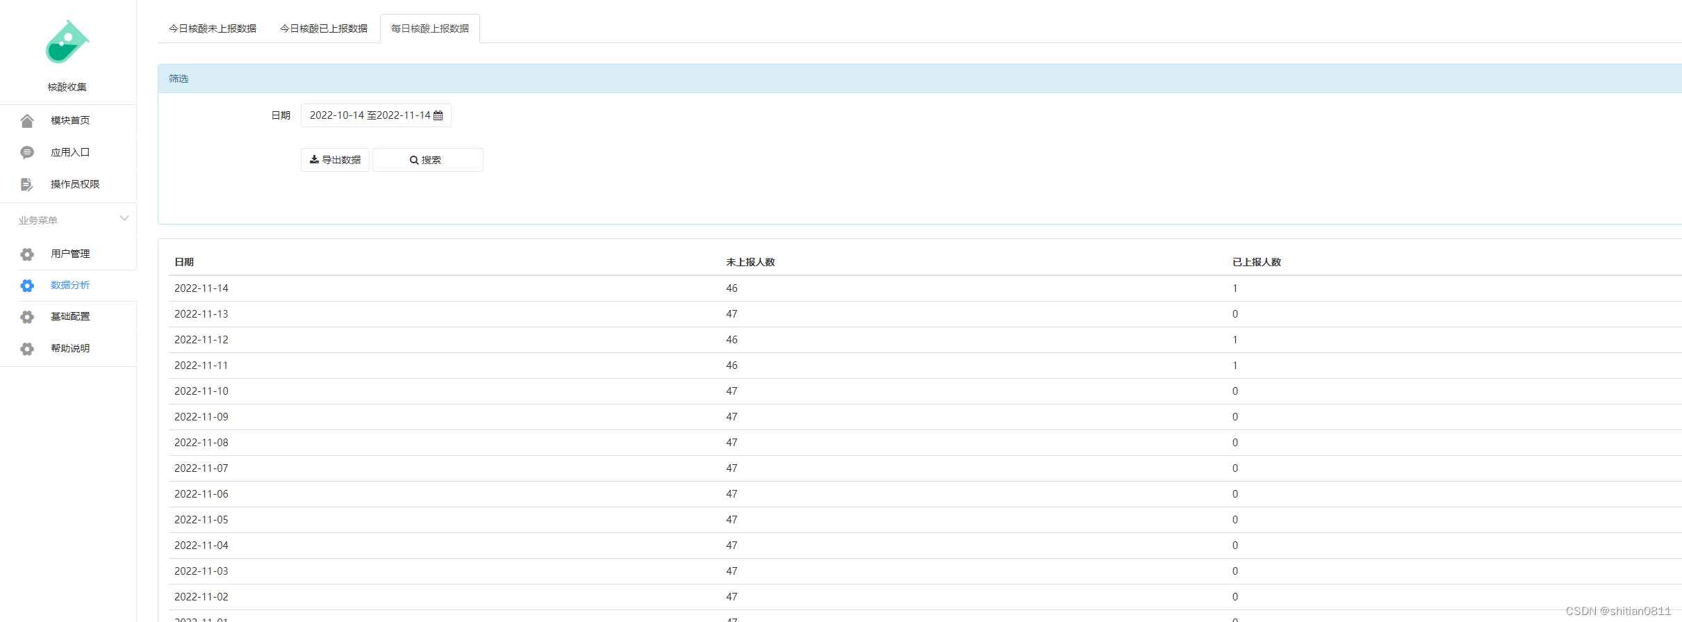Screen dimensions: 1682x622
Task: Click reported count 1 for 2022-11-12
Action: coord(1235,340)
